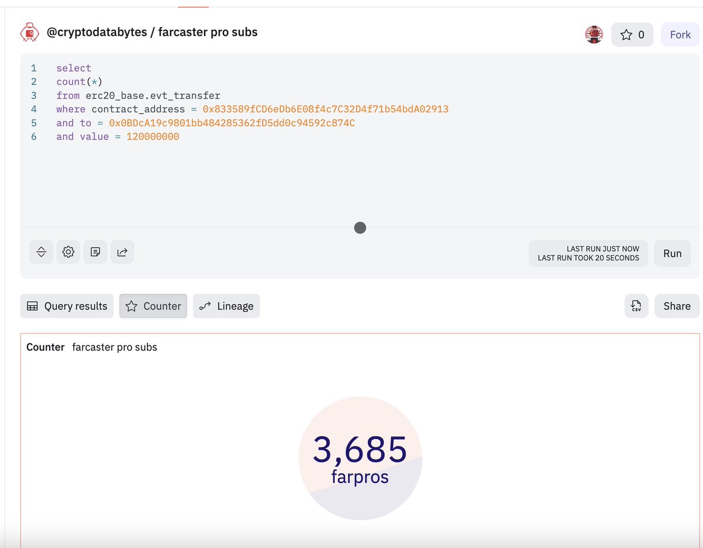Click line number 6 in the gutter

pyautogui.click(x=33, y=137)
